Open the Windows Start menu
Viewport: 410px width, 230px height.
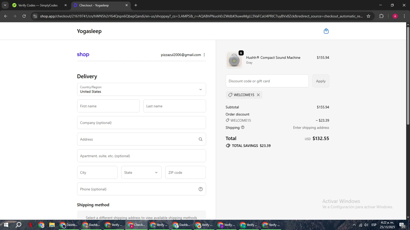pos(6,225)
